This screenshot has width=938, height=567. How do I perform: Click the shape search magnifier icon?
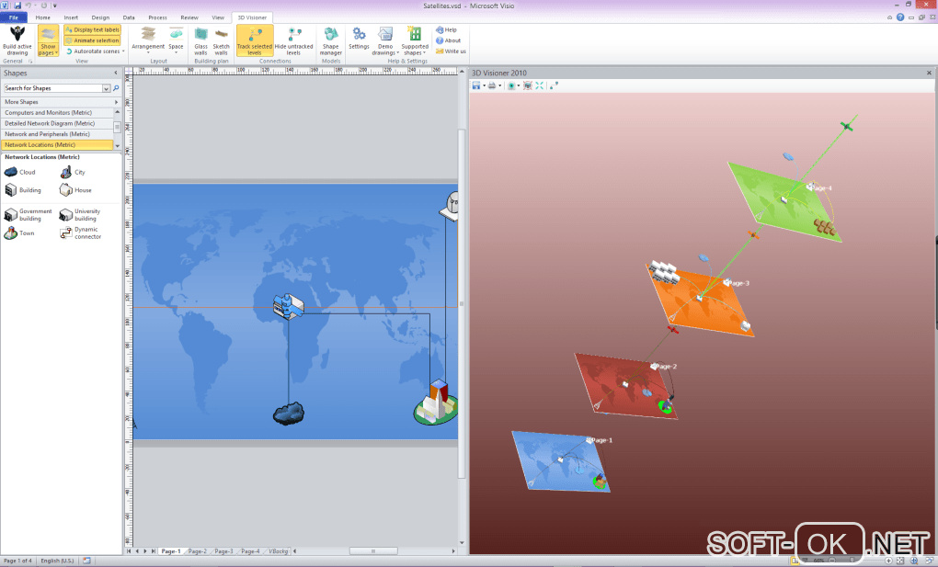pyautogui.click(x=116, y=88)
